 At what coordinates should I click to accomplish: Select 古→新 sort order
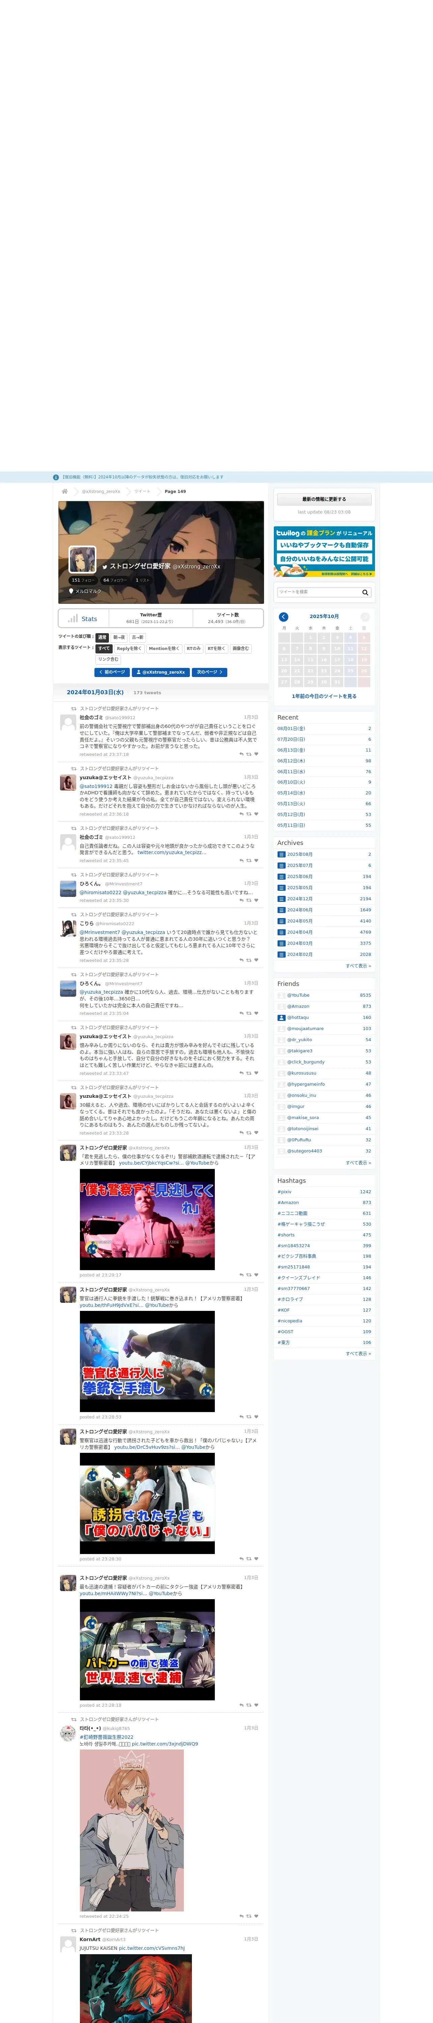point(138,638)
